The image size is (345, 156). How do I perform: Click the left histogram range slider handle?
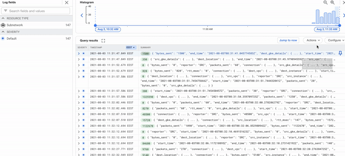click(95, 25)
